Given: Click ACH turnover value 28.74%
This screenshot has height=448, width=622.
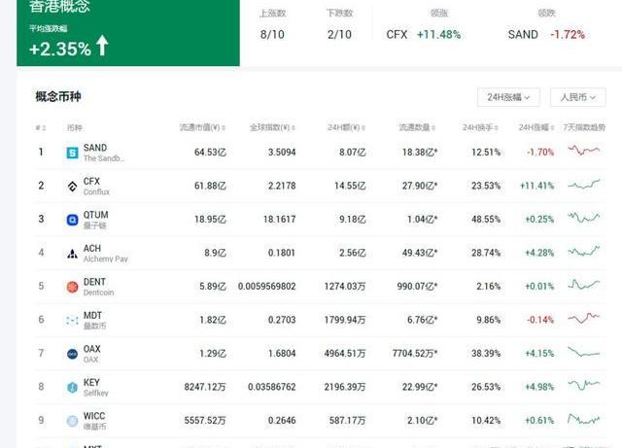Looking at the screenshot, I should [x=486, y=254].
